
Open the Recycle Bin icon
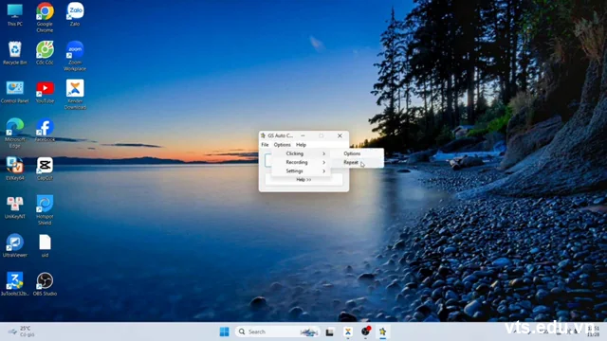15,53
